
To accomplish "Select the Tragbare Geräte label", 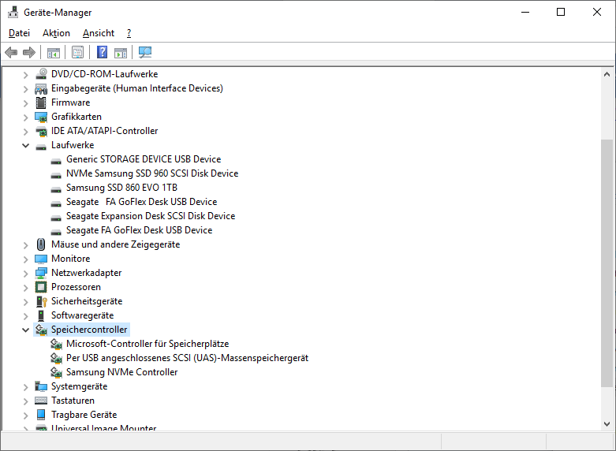I will click(x=84, y=415).
